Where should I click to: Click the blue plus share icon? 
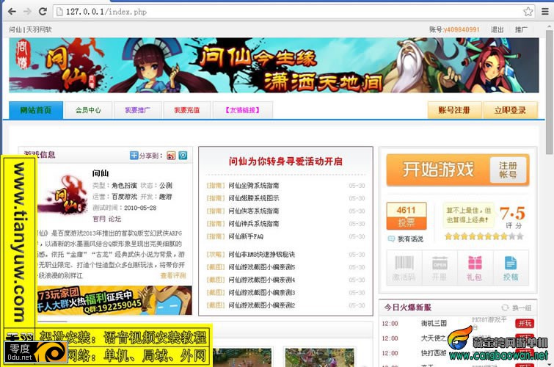click(x=134, y=156)
